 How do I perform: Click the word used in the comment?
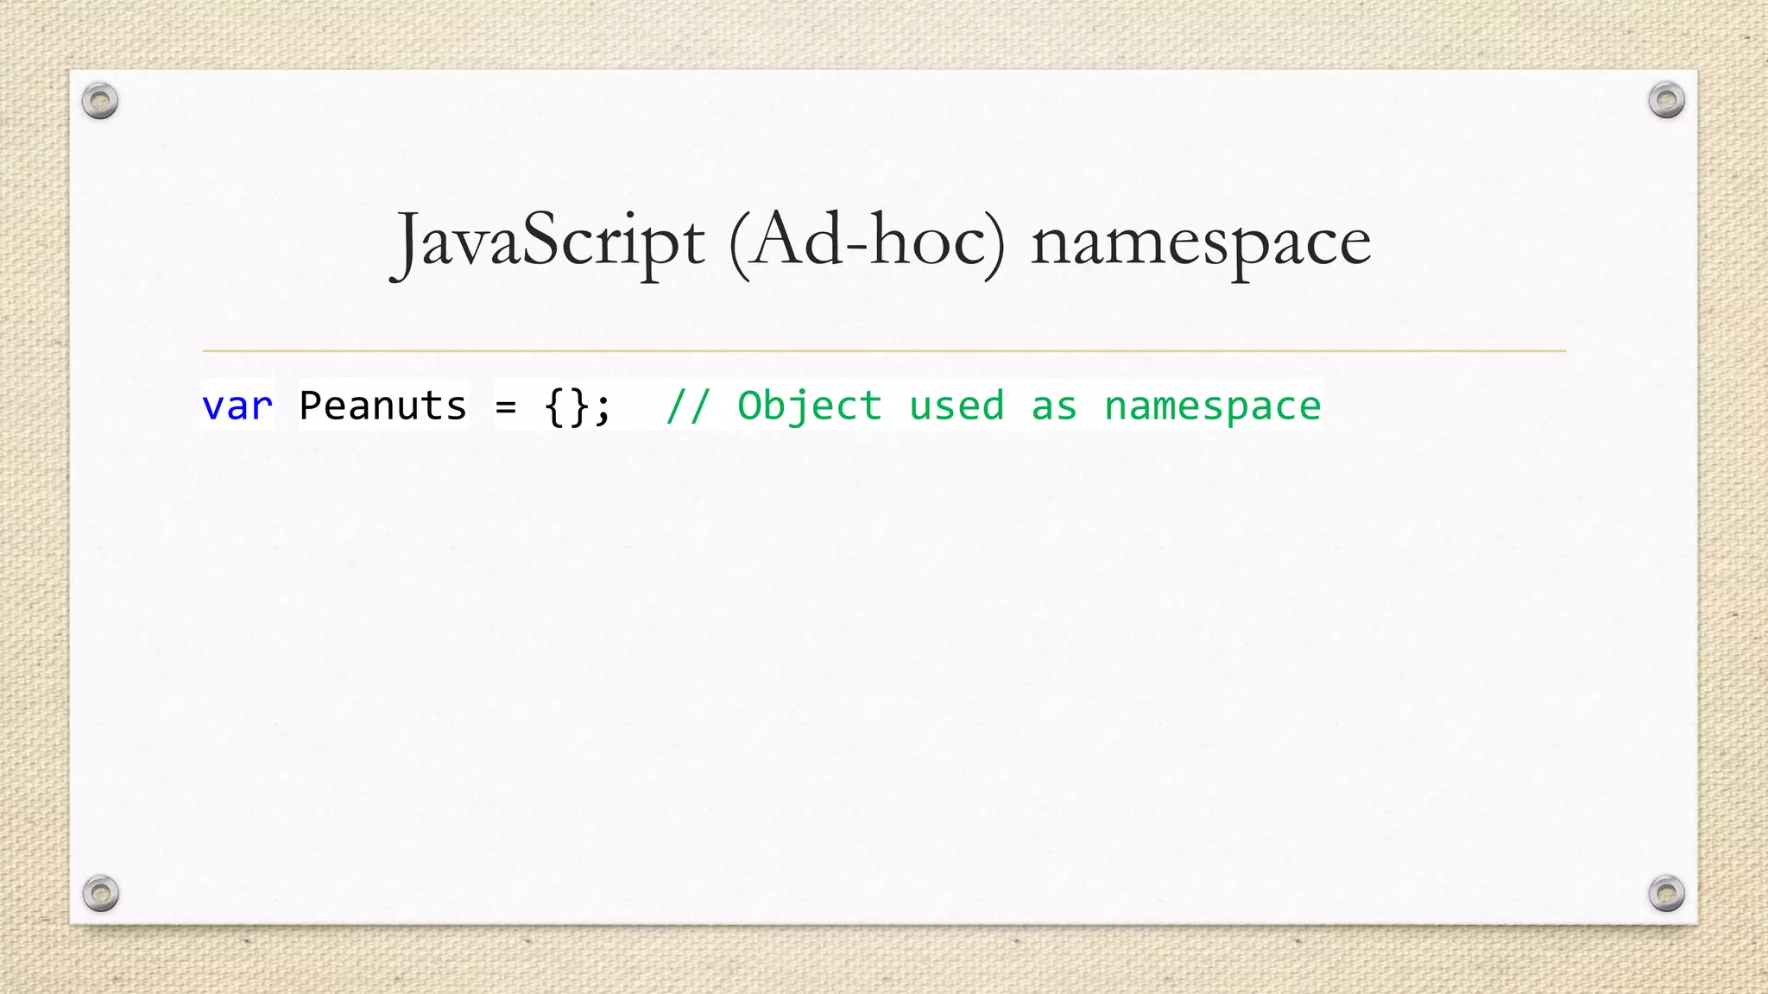tap(957, 406)
